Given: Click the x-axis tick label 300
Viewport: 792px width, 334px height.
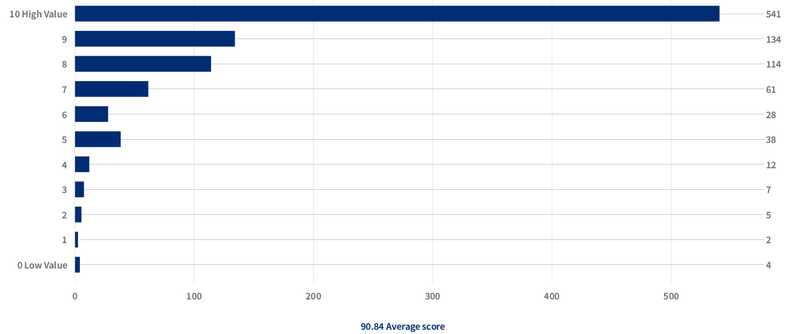Looking at the screenshot, I should 433,296.
